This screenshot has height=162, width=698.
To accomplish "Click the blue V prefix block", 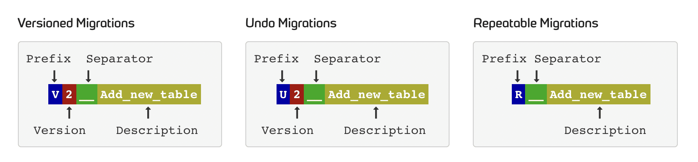I will pyautogui.click(x=55, y=94).
